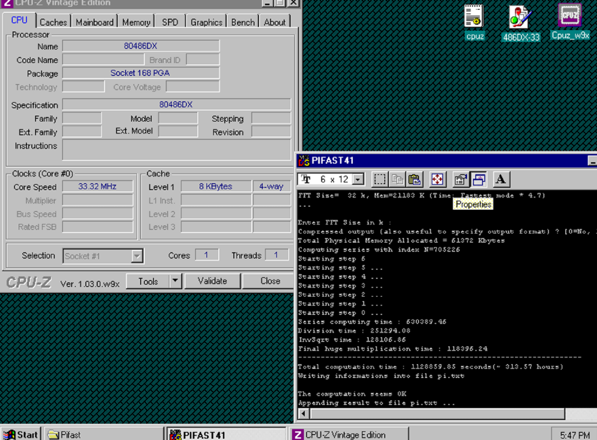The image size is (597, 440).
Task: Click the 5:47 PM system clock
Action: (575, 435)
